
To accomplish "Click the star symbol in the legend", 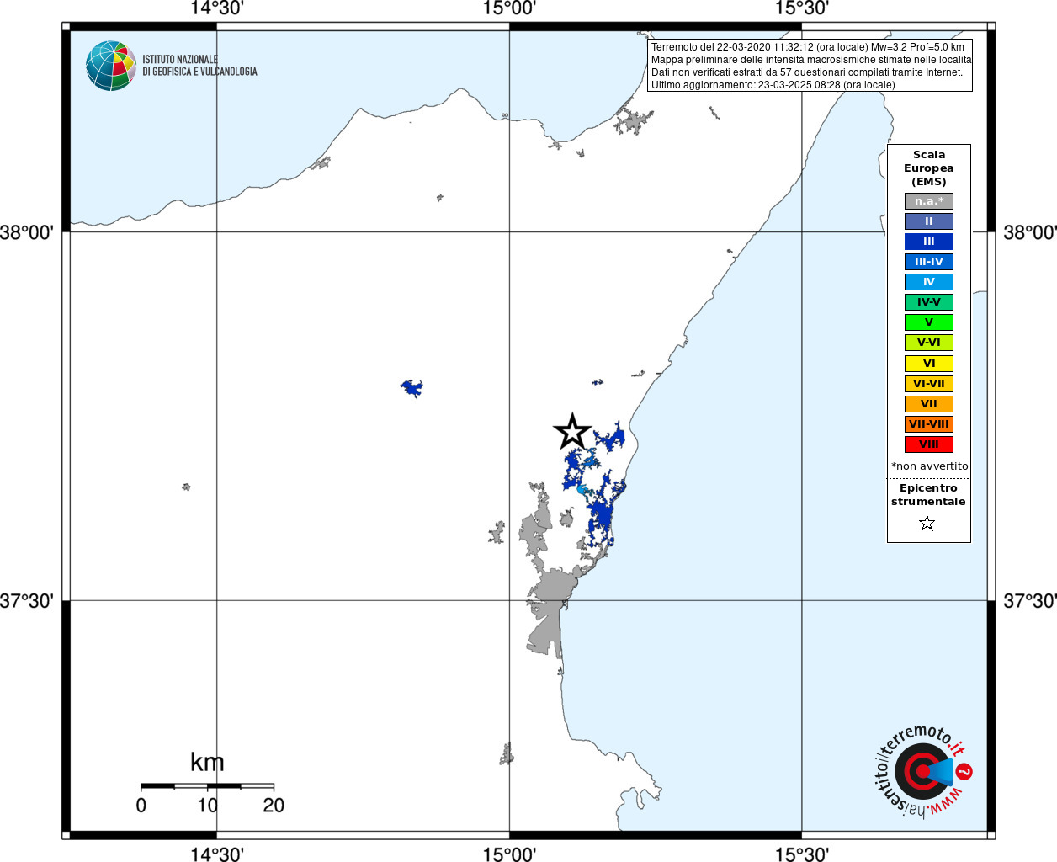I will (927, 524).
